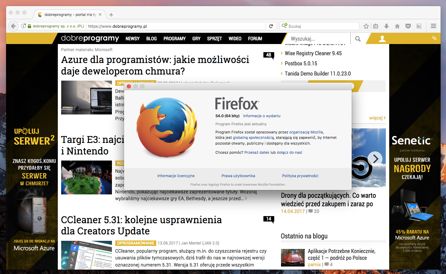Open Informacje licencyjne

point(176,176)
